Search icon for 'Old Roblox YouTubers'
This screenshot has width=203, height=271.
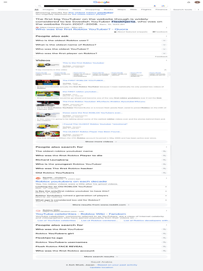(x=164, y=173)
